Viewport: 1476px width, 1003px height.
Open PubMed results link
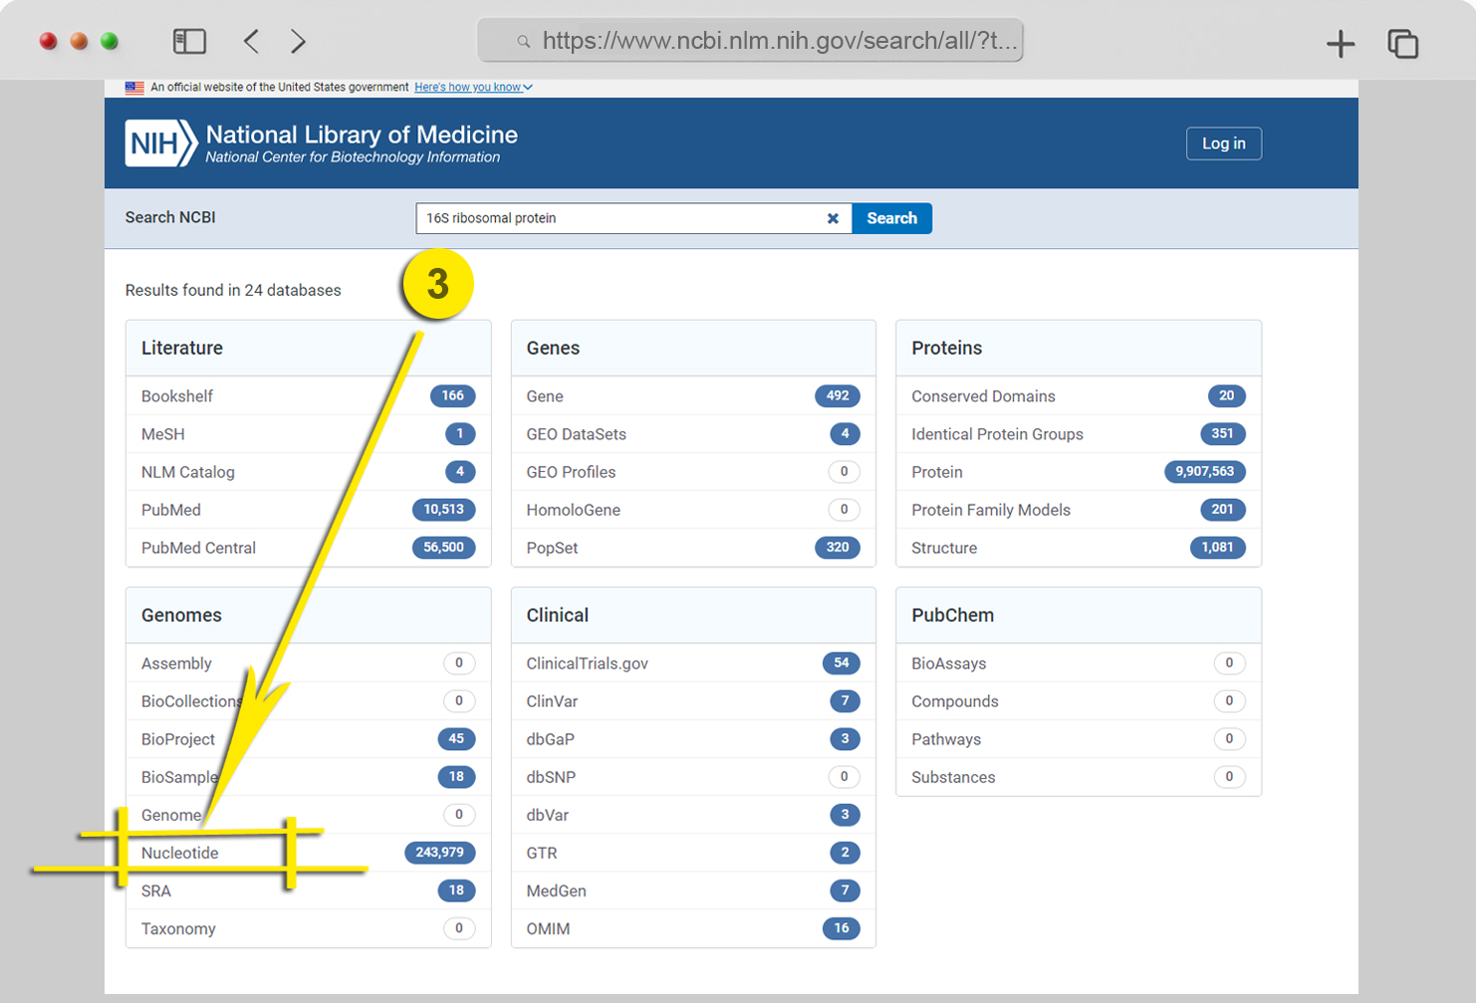(171, 510)
